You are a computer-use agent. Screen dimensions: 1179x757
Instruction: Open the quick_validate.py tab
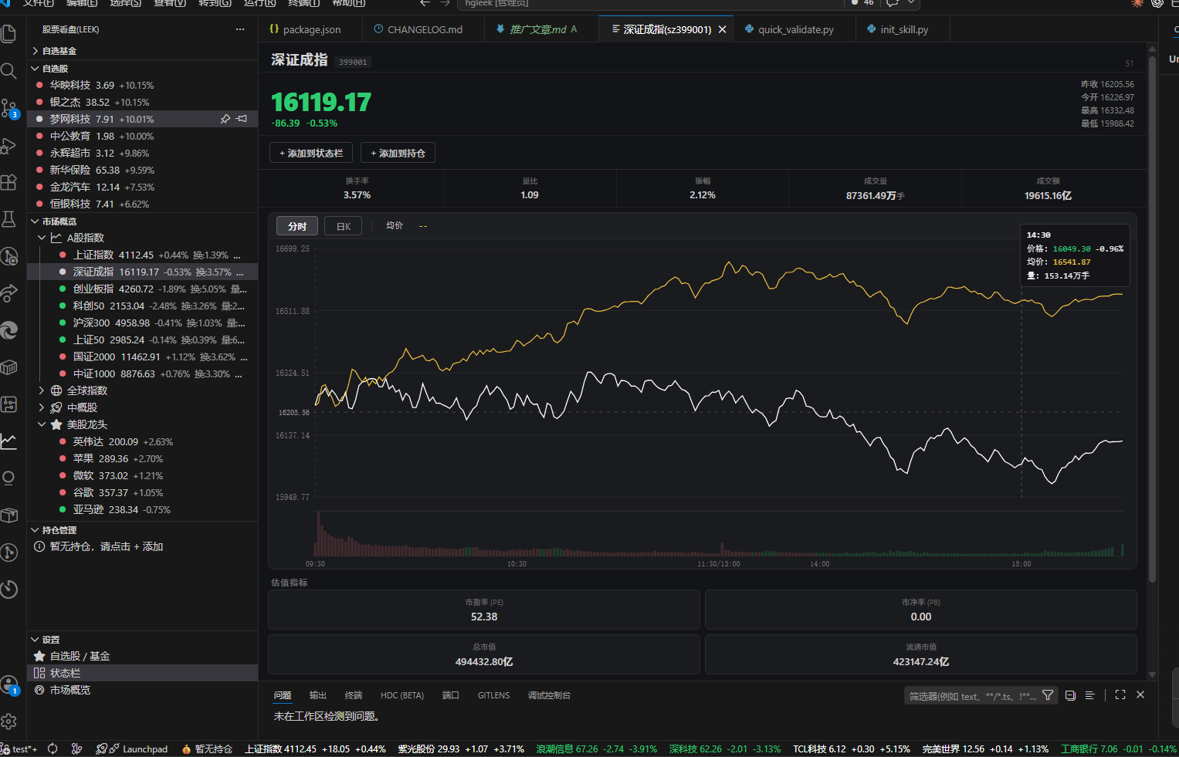(x=794, y=29)
